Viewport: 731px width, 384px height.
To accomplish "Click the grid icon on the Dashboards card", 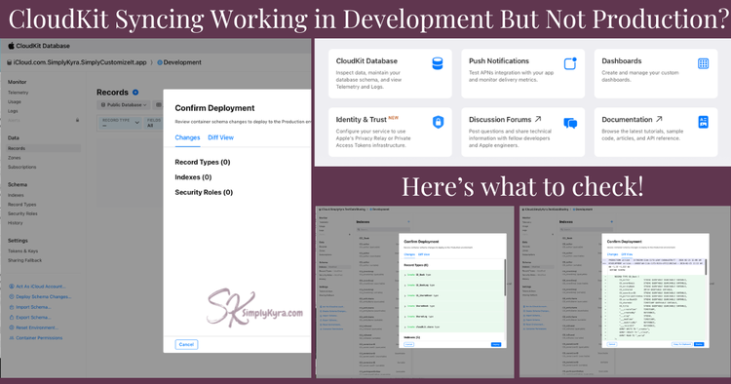I will [x=703, y=63].
